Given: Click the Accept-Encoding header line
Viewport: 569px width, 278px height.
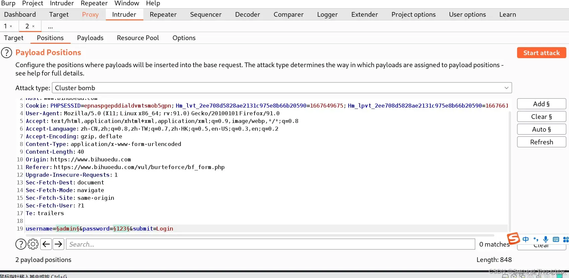Looking at the screenshot, I should point(74,136).
